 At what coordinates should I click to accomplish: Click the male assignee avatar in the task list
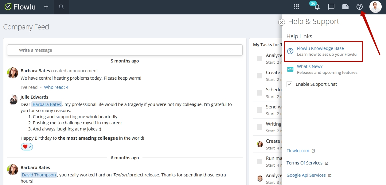[x=260, y=178]
